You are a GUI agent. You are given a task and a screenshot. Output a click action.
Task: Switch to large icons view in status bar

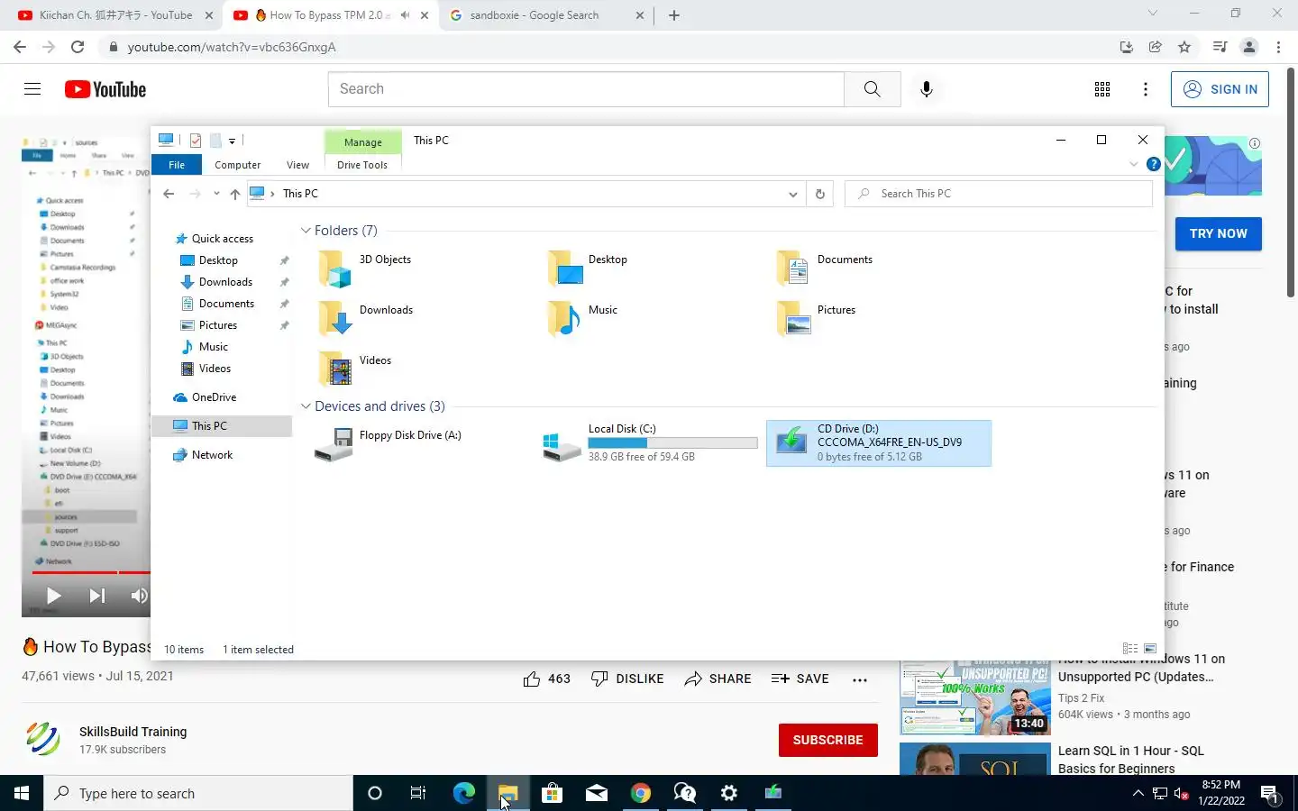pos(1150,649)
